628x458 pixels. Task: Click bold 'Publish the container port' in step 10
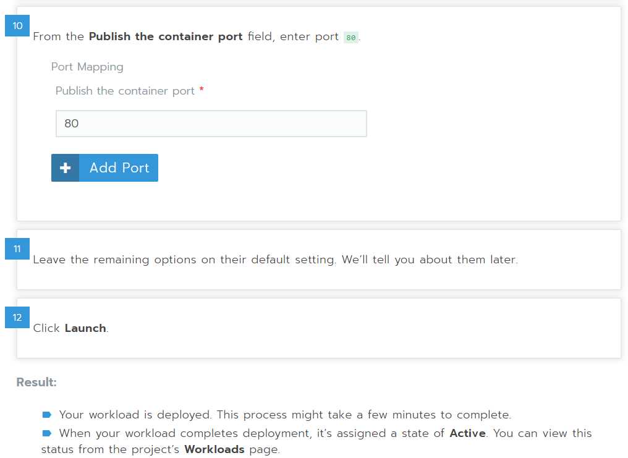tap(166, 36)
